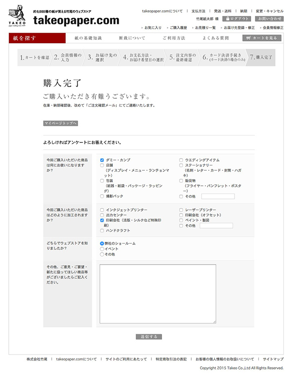Image resolution: width=292 pixels, height=375 pixels.
Task: Open お問い合わせ contact button
Action: tap(269, 18)
